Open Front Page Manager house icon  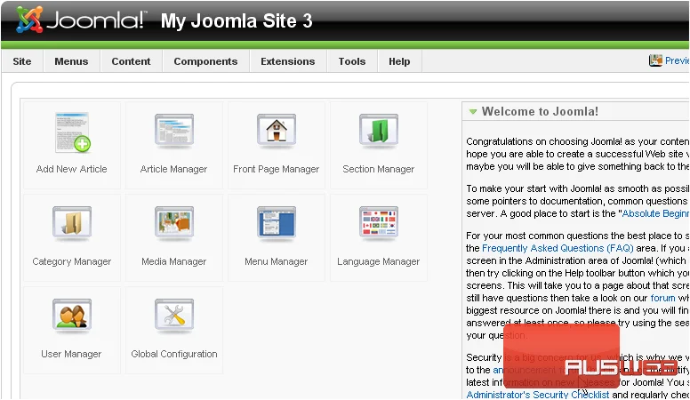tap(277, 131)
